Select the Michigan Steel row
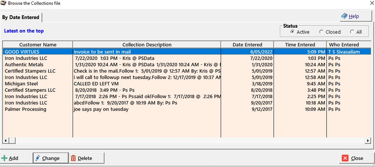Screen dimensions: 375x167 tap(187, 84)
